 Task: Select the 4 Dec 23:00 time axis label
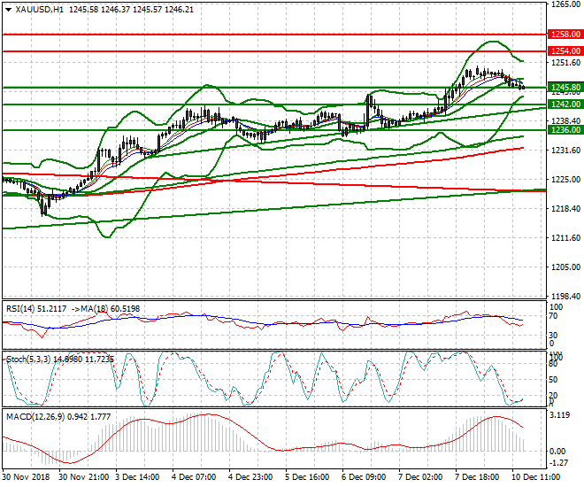pyautogui.click(x=250, y=477)
